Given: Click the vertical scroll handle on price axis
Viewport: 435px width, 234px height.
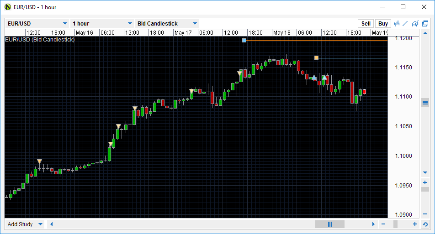Looking at the screenshot, I should 425,103.
